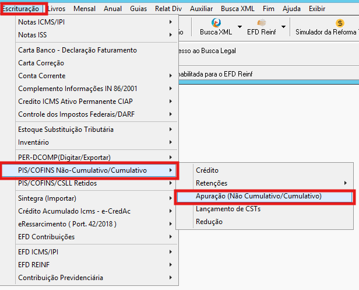This screenshot has height=290, width=359.
Task: Expand the Busca XML toolbar dropdown arrow
Action: [240, 27]
